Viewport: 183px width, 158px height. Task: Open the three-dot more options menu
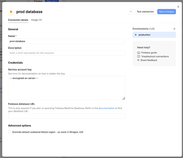coord(131,12)
